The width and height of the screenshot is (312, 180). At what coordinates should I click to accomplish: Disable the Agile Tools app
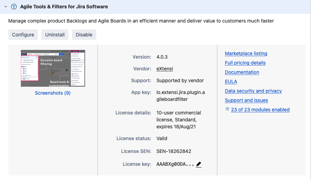tap(84, 35)
